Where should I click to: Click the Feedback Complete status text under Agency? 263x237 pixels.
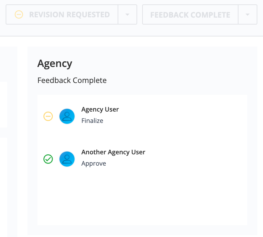tap(72, 80)
